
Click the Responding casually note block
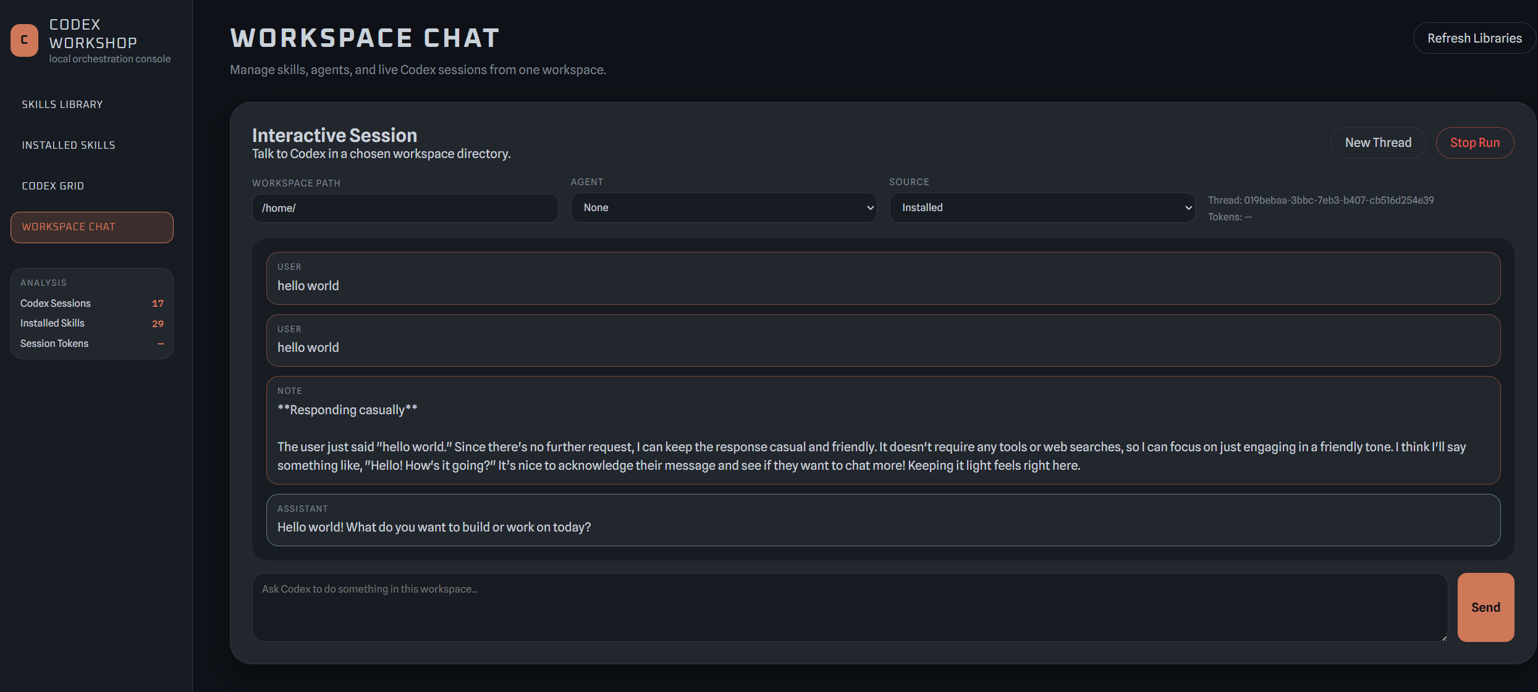tap(883, 430)
